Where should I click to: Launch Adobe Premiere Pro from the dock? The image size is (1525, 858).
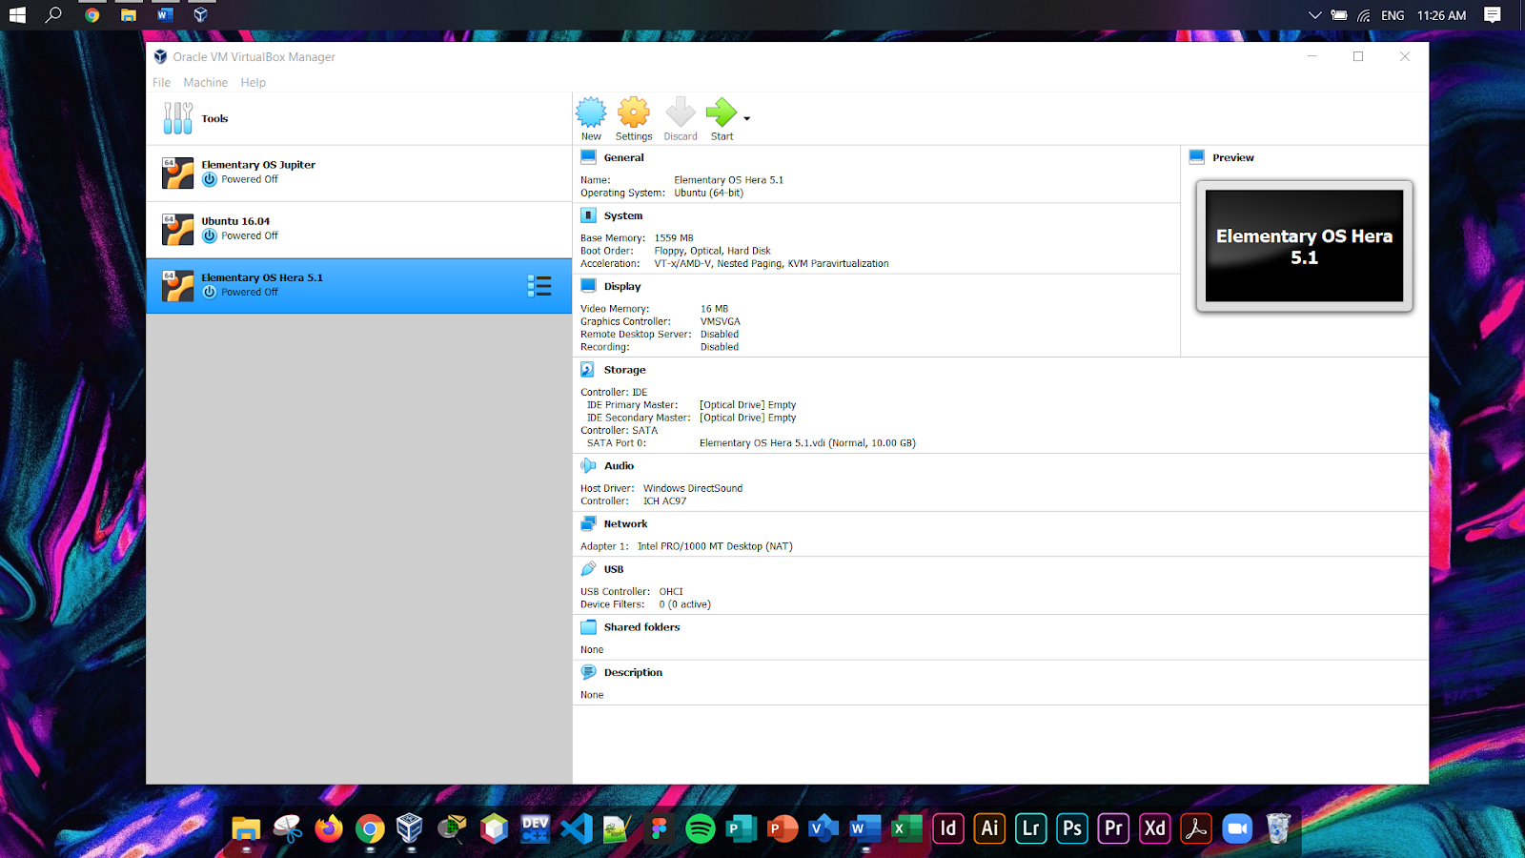[1113, 828]
